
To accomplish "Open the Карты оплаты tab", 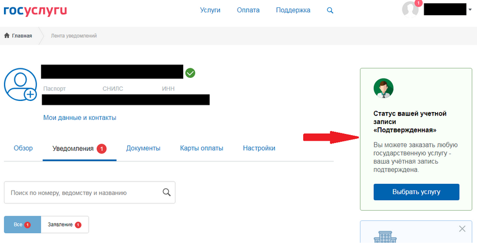I will [201, 149].
